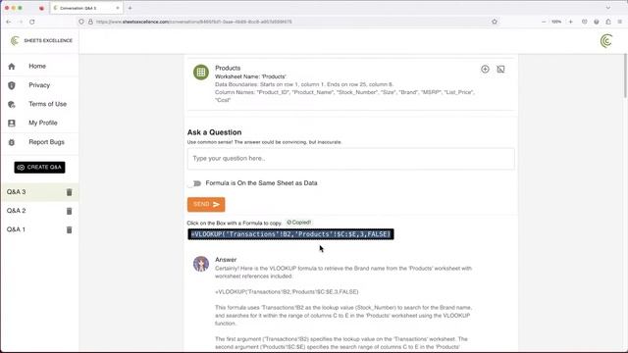The image size is (628, 353).
Task: Select the Q&A 1 conversation
Action: click(39, 229)
